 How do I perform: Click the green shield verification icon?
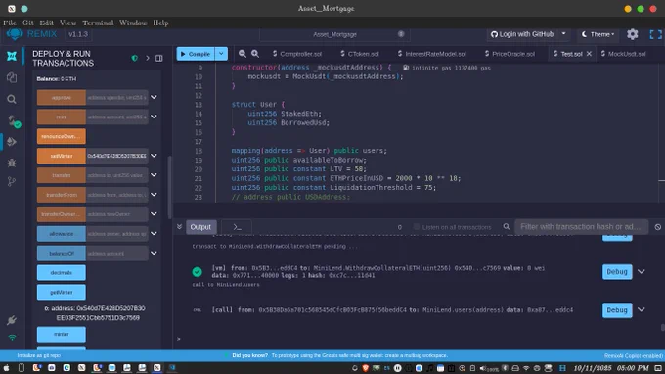(134, 58)
